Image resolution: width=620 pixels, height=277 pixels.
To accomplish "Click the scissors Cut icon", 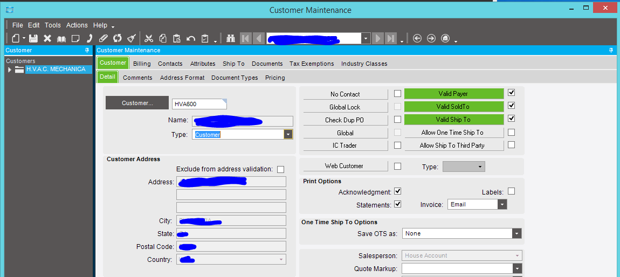I will (149, 38).
